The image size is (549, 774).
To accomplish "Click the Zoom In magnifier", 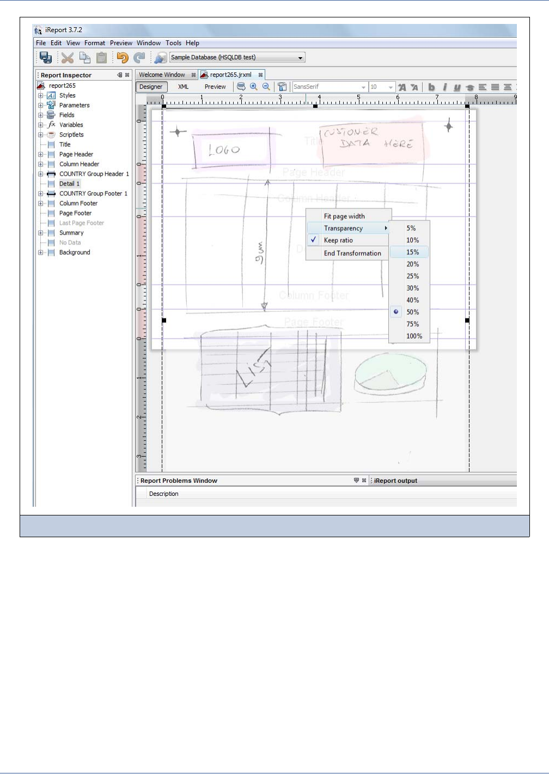I will (254, 87).
